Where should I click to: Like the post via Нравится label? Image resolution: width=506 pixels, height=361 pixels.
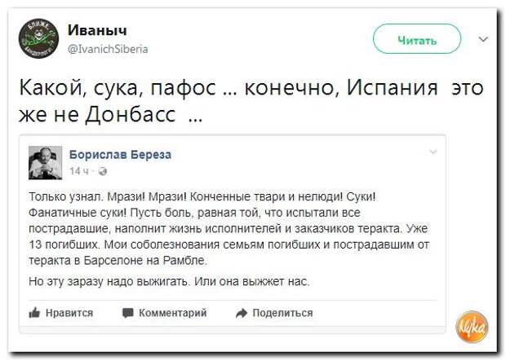pos(69,313)
